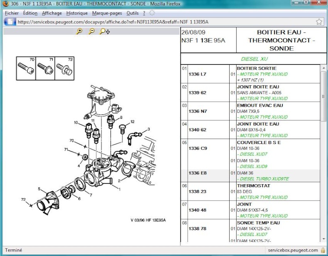Click part number 1336 C9

click(198, 149)
